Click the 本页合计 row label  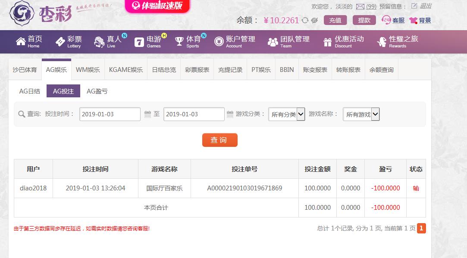(x=156, y=208)
